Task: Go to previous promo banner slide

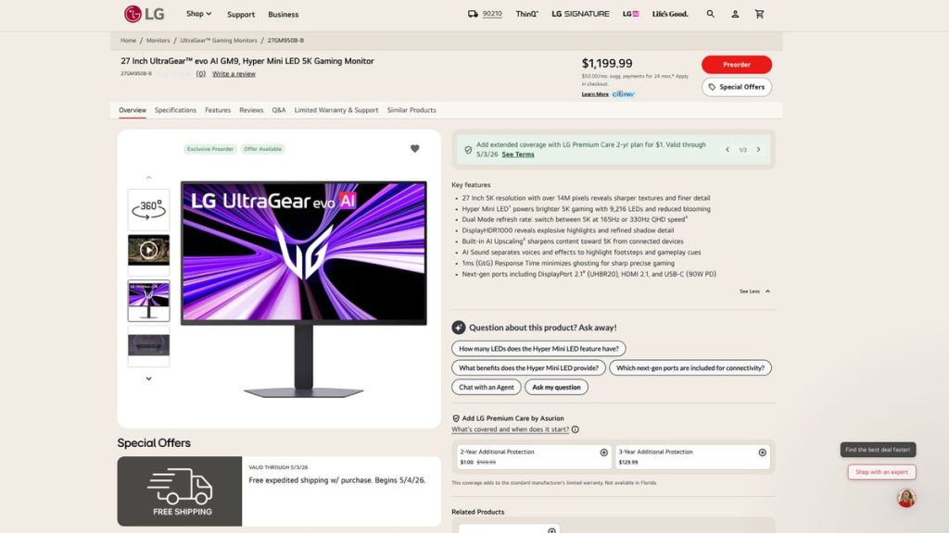Action: (x=727, y=149)
